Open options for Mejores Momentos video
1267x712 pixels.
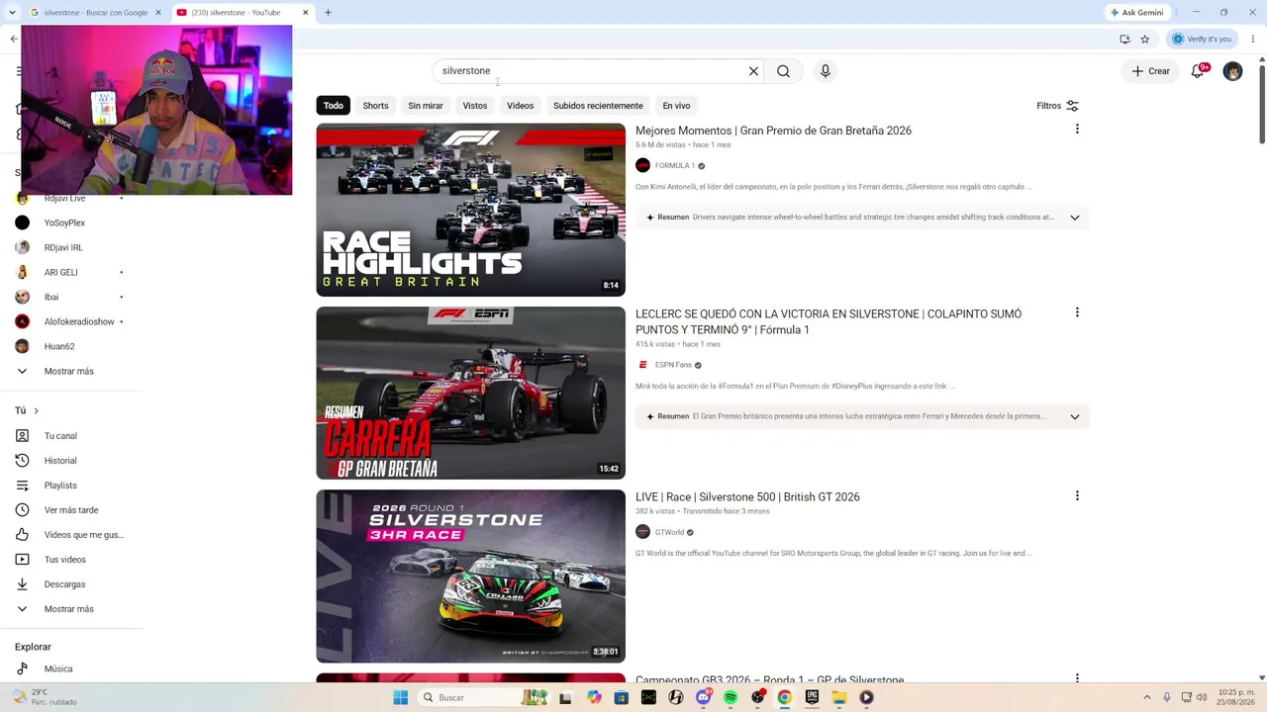pos(1077,130)
